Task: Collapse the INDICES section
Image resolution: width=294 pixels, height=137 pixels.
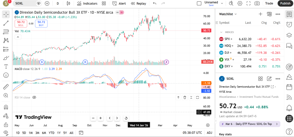Action: pos(221,32)
